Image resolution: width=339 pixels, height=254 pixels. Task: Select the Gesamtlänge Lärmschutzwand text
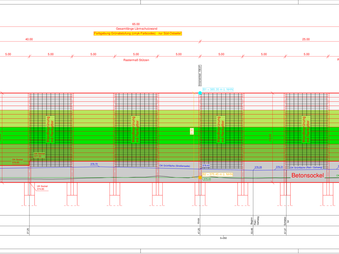pyautogui.click(x=136, y=29)
